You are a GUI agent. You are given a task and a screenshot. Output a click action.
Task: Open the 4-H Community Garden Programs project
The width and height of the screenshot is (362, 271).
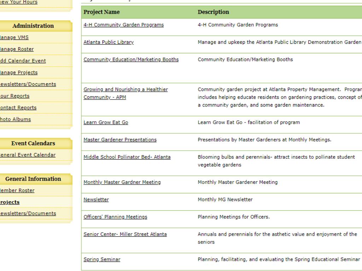pos(123,25)
